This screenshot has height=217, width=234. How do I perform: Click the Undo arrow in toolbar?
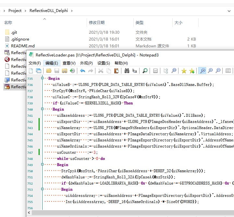coord(82,71)
